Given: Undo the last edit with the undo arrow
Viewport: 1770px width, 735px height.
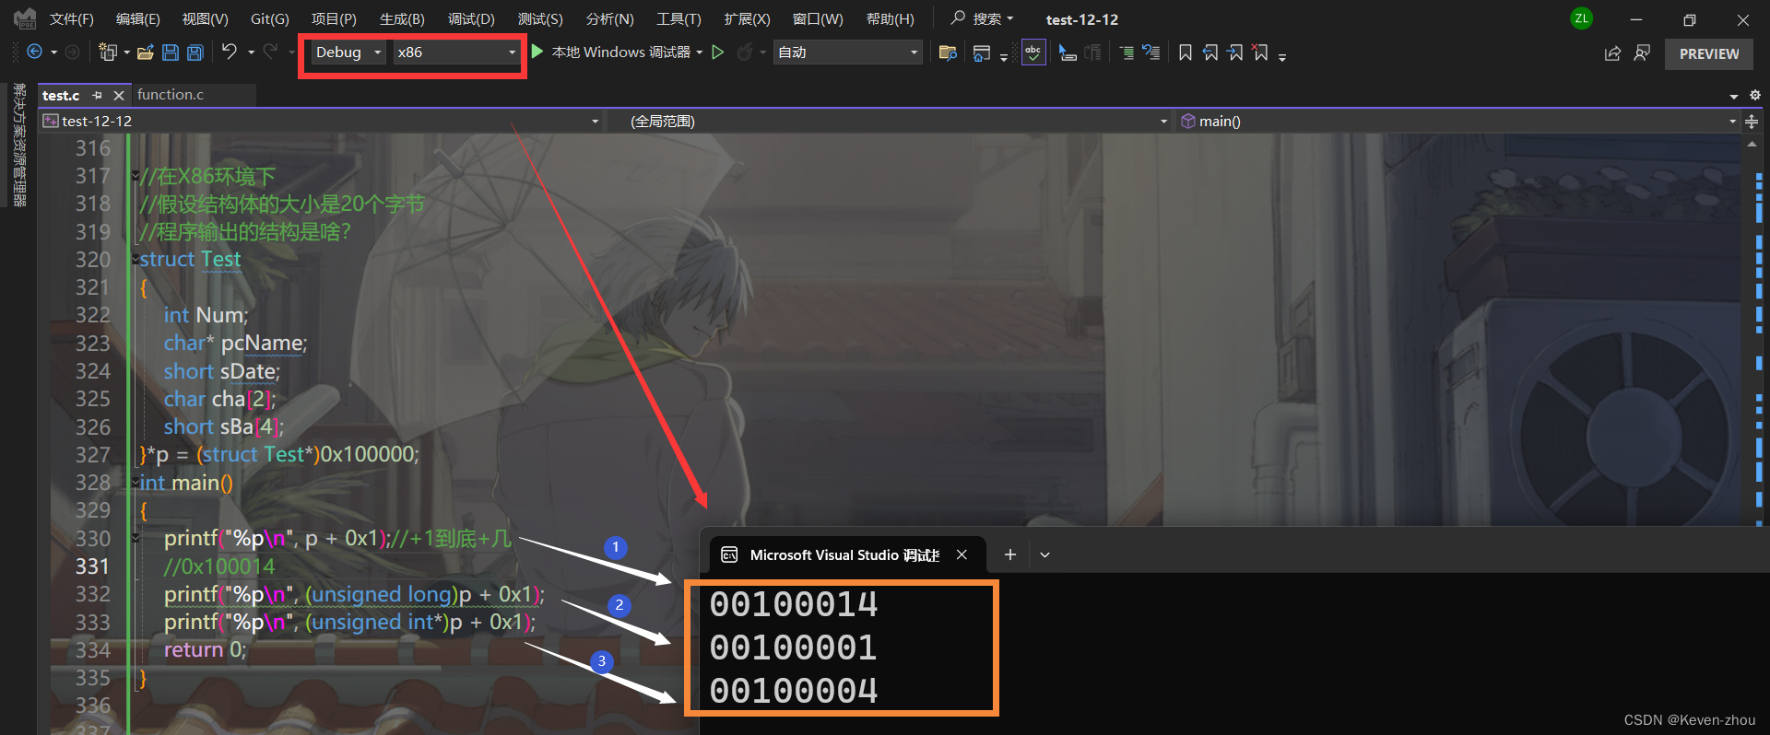Looking at the screenshot, I should click(x=230, y=52).
